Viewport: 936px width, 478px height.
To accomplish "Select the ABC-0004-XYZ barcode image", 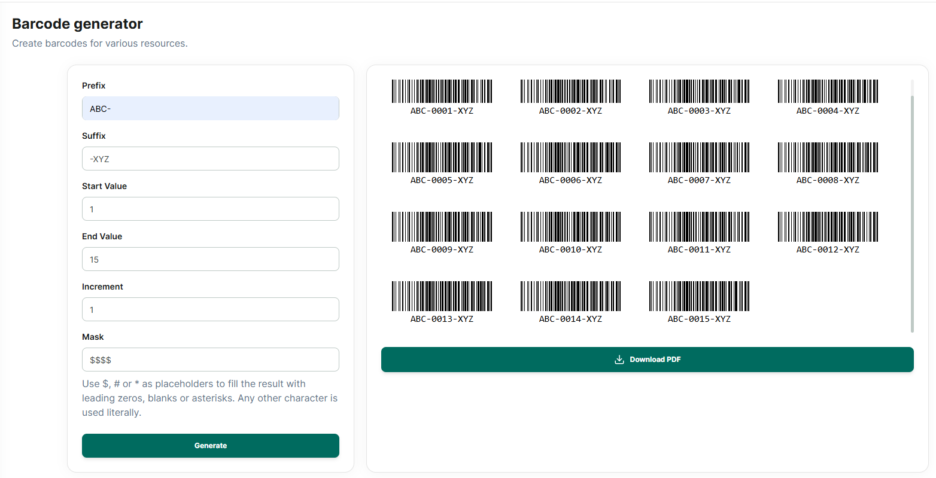I will click(x=828, y=91).
